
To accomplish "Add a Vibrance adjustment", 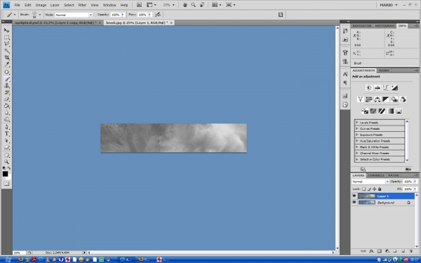I will click(x=361, y=100).
